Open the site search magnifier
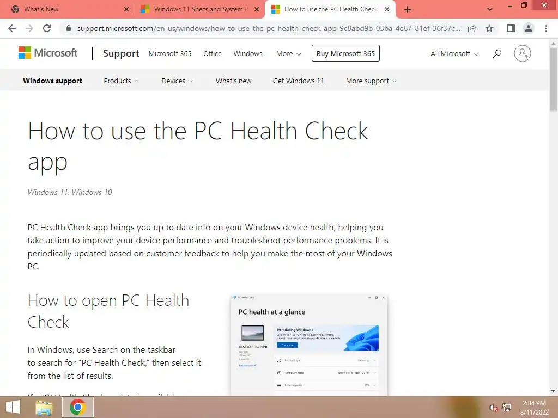558x418 pixels. point(497,53)
